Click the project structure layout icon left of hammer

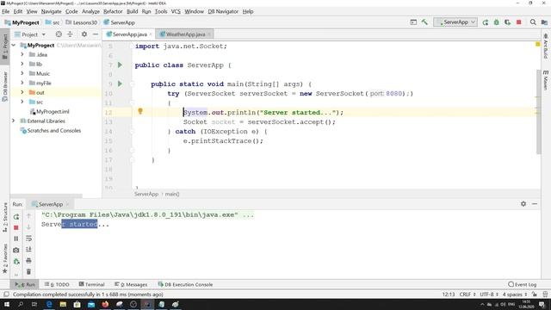[x=413, y=22]
